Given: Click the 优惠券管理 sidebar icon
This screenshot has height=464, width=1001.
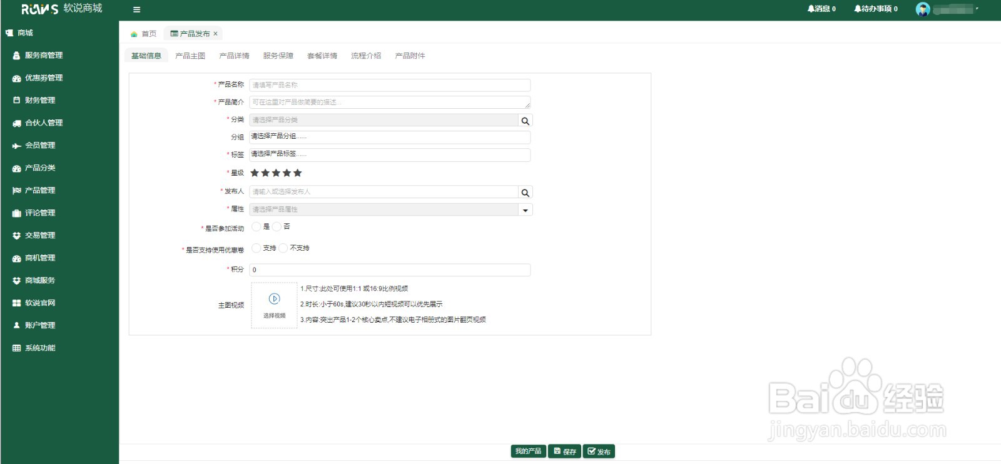Looking at the screenshot, I should coord(17,78).
